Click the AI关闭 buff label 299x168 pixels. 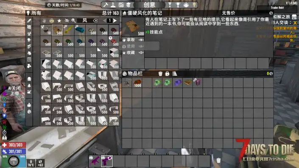pyautogui.click(x=14, y=88)
